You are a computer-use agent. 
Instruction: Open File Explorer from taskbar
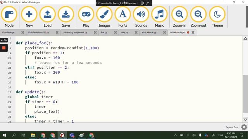pos(33,135)
